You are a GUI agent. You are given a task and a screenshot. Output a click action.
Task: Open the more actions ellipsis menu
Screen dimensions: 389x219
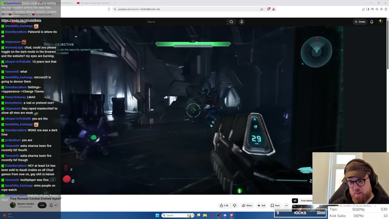coord(286,206)
